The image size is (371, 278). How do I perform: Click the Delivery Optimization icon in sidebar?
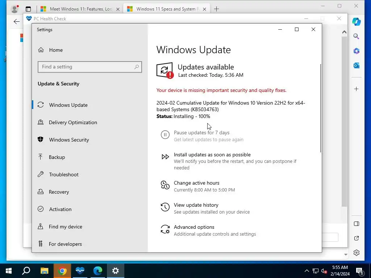pyautogui.click(x=41, y=122)
